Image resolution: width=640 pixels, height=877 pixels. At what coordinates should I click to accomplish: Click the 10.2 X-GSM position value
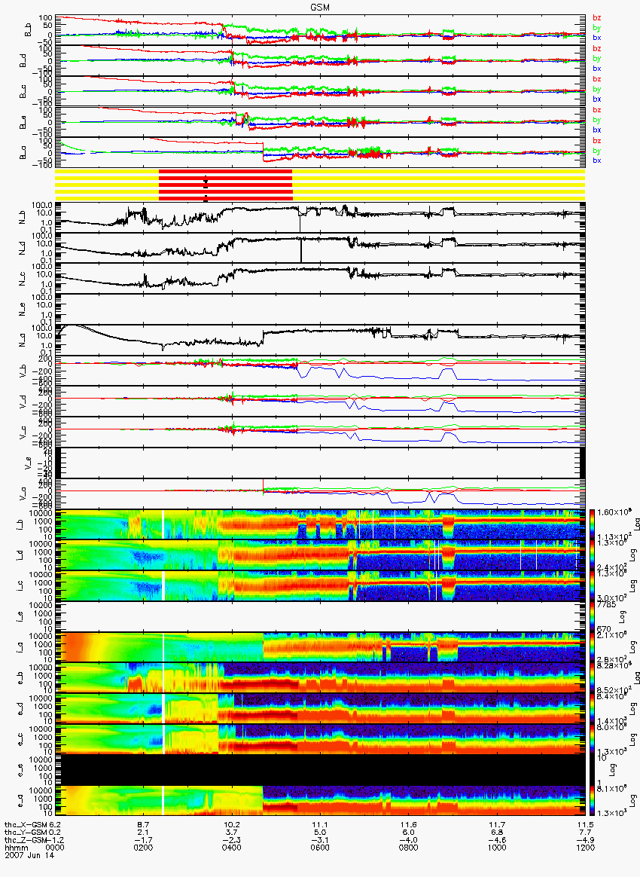click(231, 825)
